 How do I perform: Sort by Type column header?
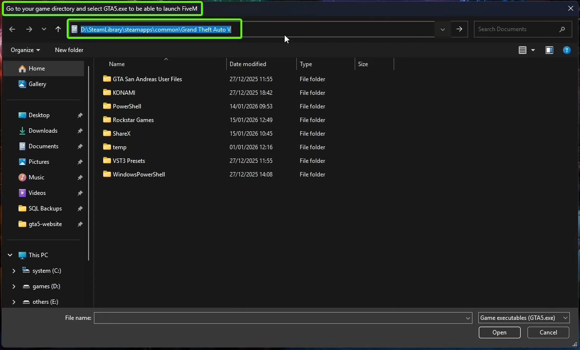coord(326,64)
